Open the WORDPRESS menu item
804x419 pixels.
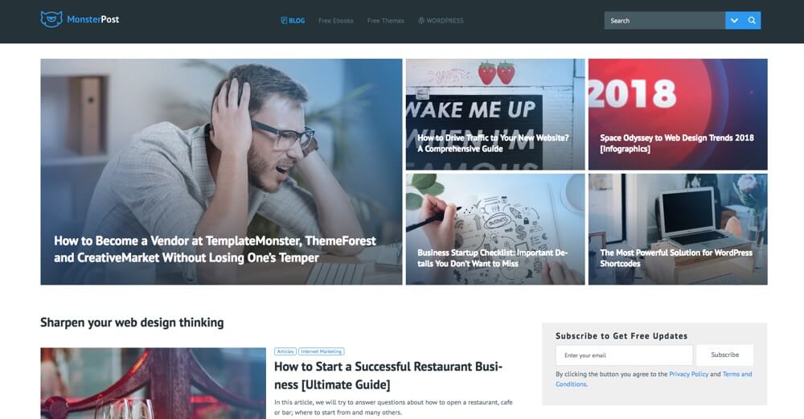[x=441, y=21]
